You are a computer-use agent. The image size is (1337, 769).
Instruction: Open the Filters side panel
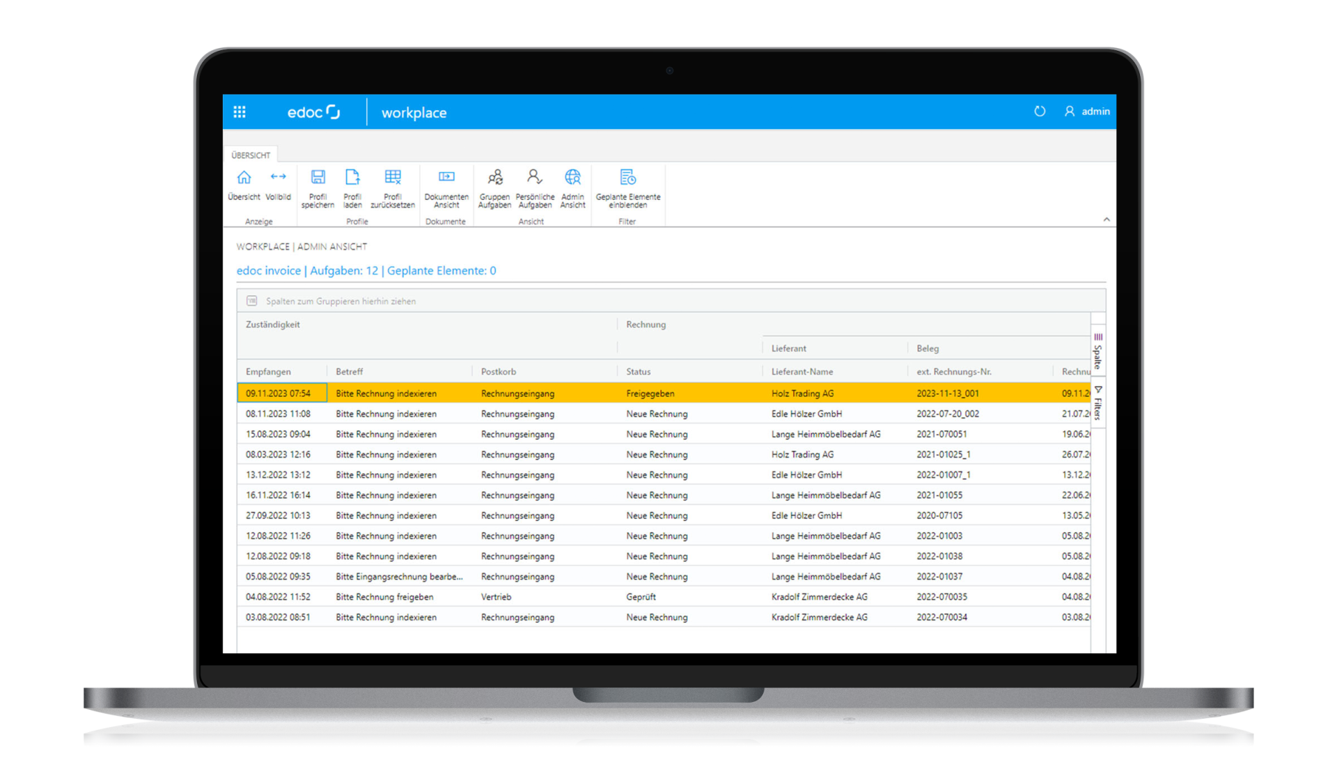(x=1098, y=403)
